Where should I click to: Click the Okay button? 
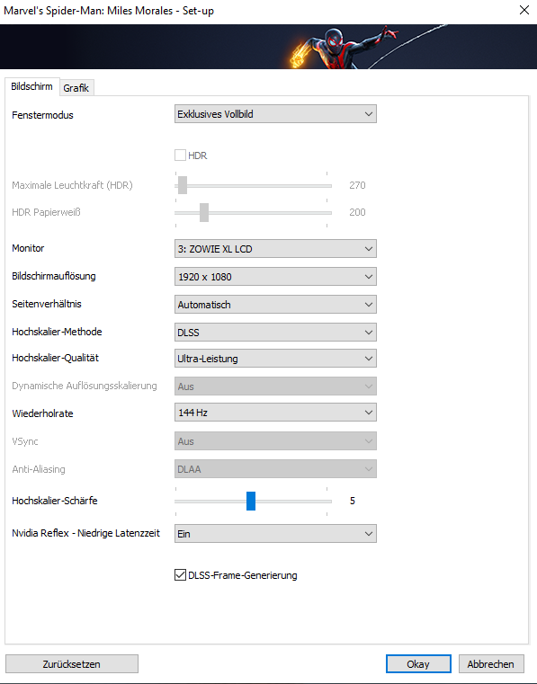click(418, 664)
